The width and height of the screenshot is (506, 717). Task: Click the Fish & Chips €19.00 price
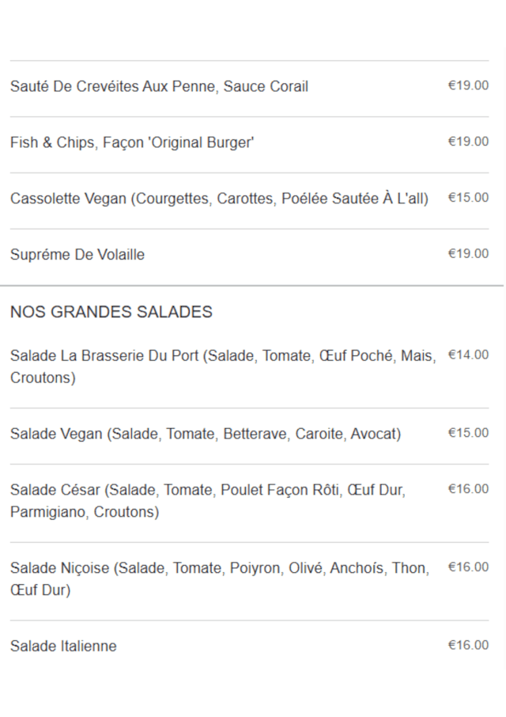[468, 142]
